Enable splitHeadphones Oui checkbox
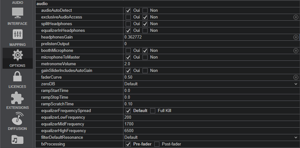 point(128,24)
